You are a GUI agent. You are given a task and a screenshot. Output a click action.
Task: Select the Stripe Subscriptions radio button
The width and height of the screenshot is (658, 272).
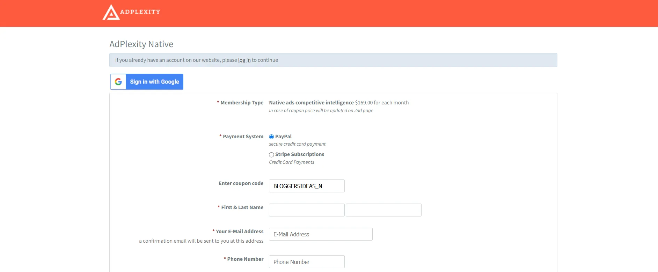point(271,155)
